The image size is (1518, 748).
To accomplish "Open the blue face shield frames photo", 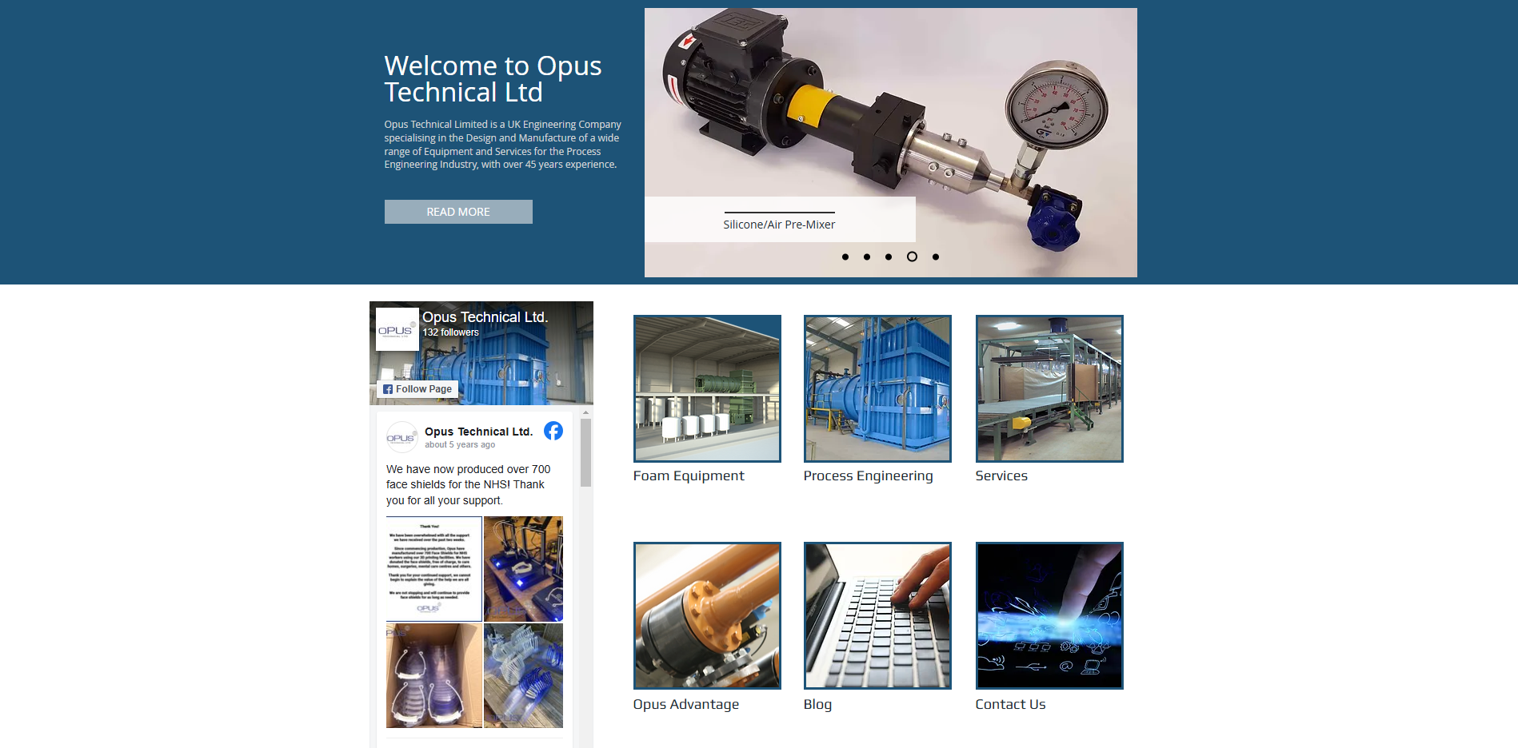I will point(523,676).
